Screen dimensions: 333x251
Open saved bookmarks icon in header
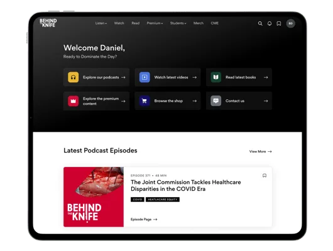[x=279, y=24]
